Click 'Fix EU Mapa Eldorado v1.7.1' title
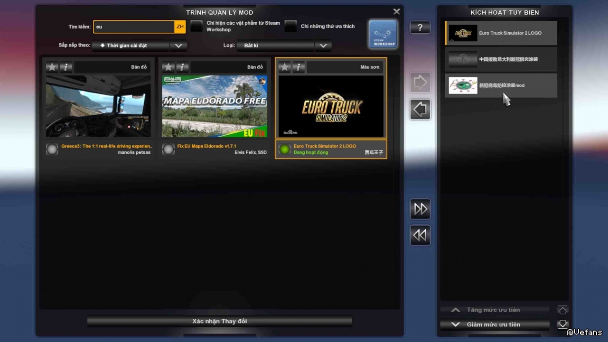The image size is (608, 342). [x=206, y=146]
